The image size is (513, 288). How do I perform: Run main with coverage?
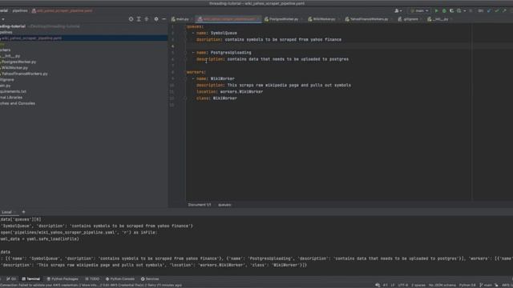[451, 10]
